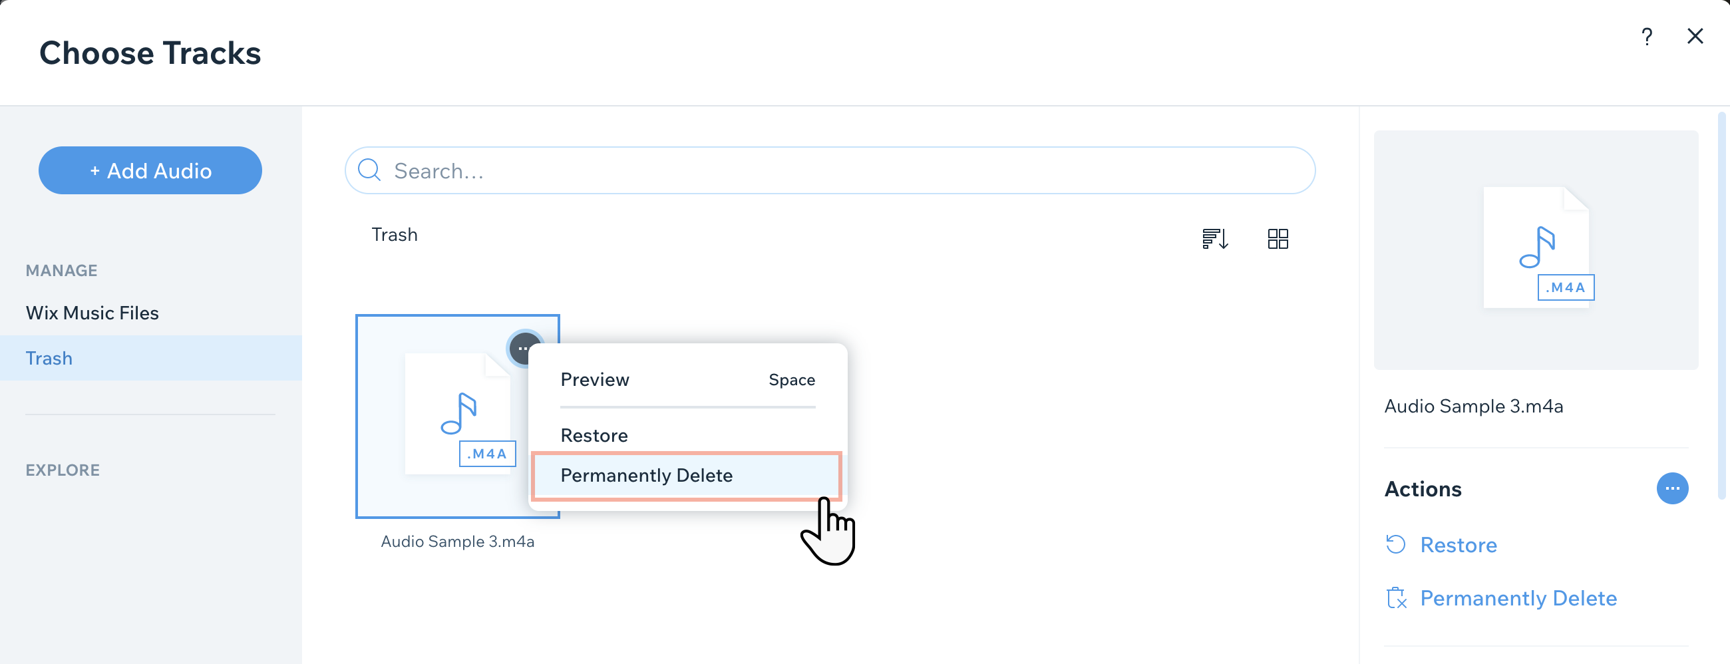The width and height of the screenshot is (1730, 664).
Task: Click the Audio Sample 3.m4a name in details panel
Action: [x=1473, y=407]
